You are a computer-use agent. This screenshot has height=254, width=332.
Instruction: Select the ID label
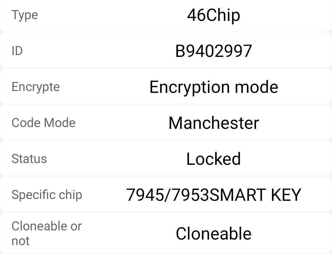click(x=17, y=51)
